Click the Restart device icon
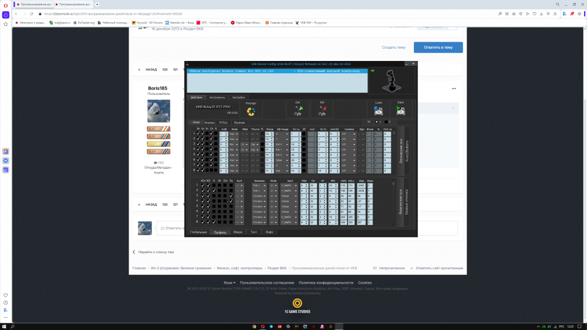Image resolution: width=587 pixels, height=330 pixels. point(251,111)
